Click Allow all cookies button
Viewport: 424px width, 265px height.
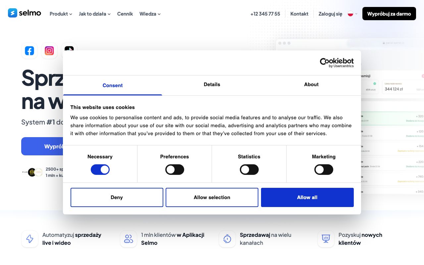(307, 197)
